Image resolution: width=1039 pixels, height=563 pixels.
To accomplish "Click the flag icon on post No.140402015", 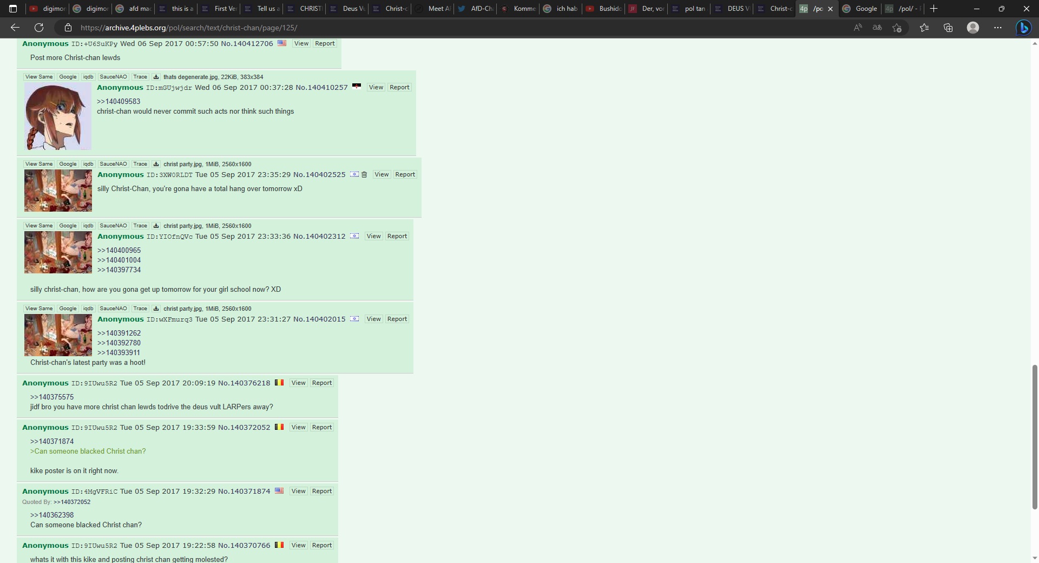I will (x=354, y=318).
